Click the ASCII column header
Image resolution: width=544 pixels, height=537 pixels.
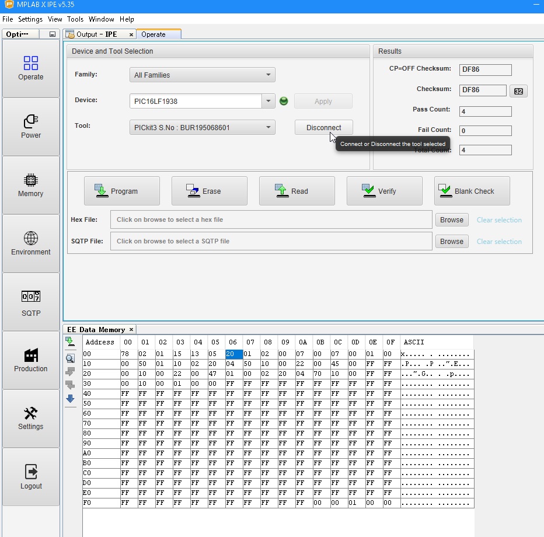coord(437,342)
